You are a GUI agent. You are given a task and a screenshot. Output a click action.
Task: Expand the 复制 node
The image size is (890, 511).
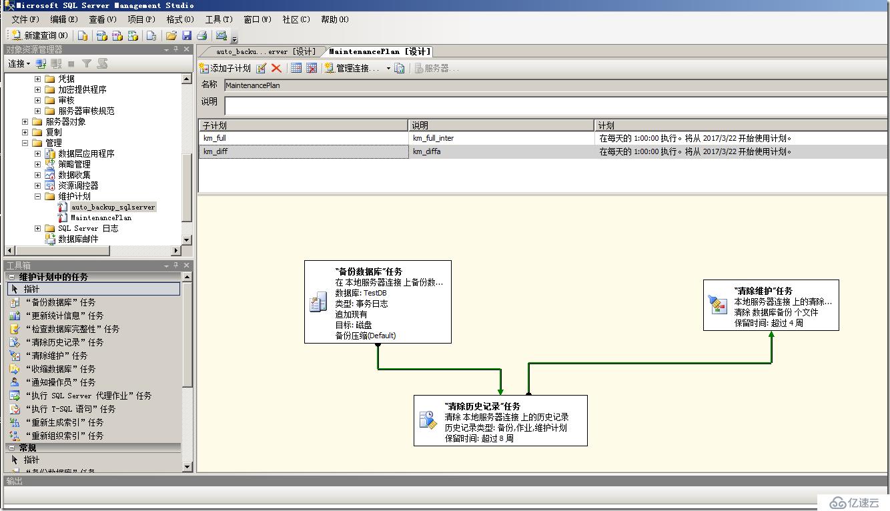coord(25,132)
